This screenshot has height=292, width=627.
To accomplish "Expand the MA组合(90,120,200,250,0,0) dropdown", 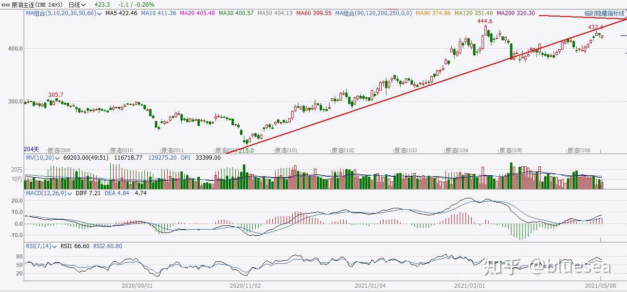I will click(374, 13).
